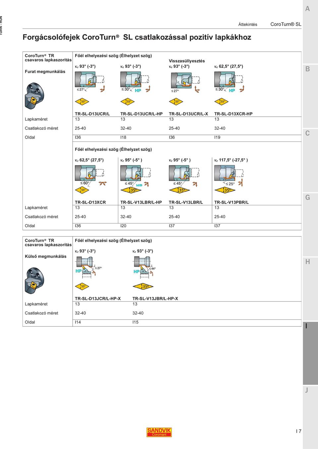Click the page number I 7
The image size is (318, 449).
[299, 431]
